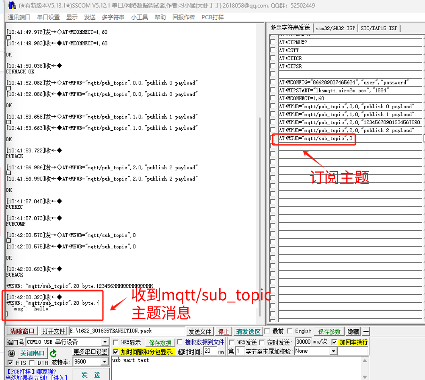Image resolution: width=425 pixels, height=380 pixels.
Task: Open the 帮助 menu
Action: click(x=160, y=17)
